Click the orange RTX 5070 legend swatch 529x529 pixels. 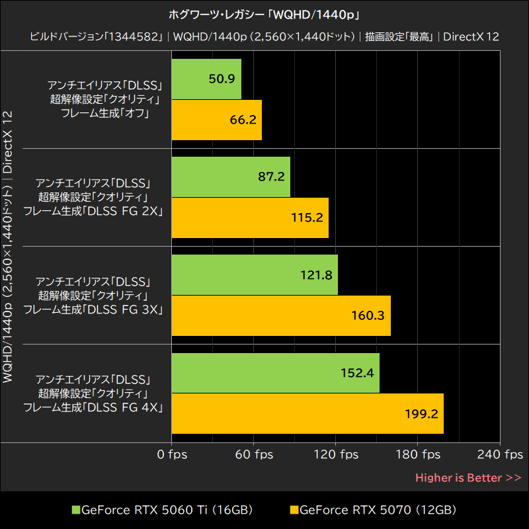point(294,510)
